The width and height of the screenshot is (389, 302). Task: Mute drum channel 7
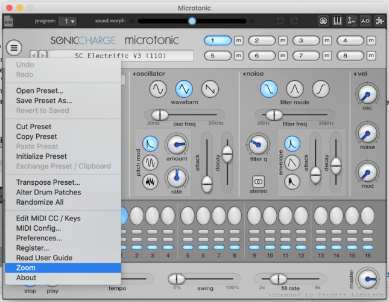[x=327, y=56]
